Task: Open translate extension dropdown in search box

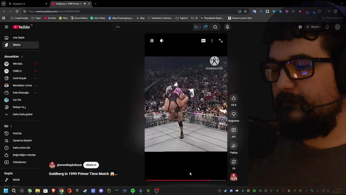Action: pyautogui.click(x=200, y=27)
